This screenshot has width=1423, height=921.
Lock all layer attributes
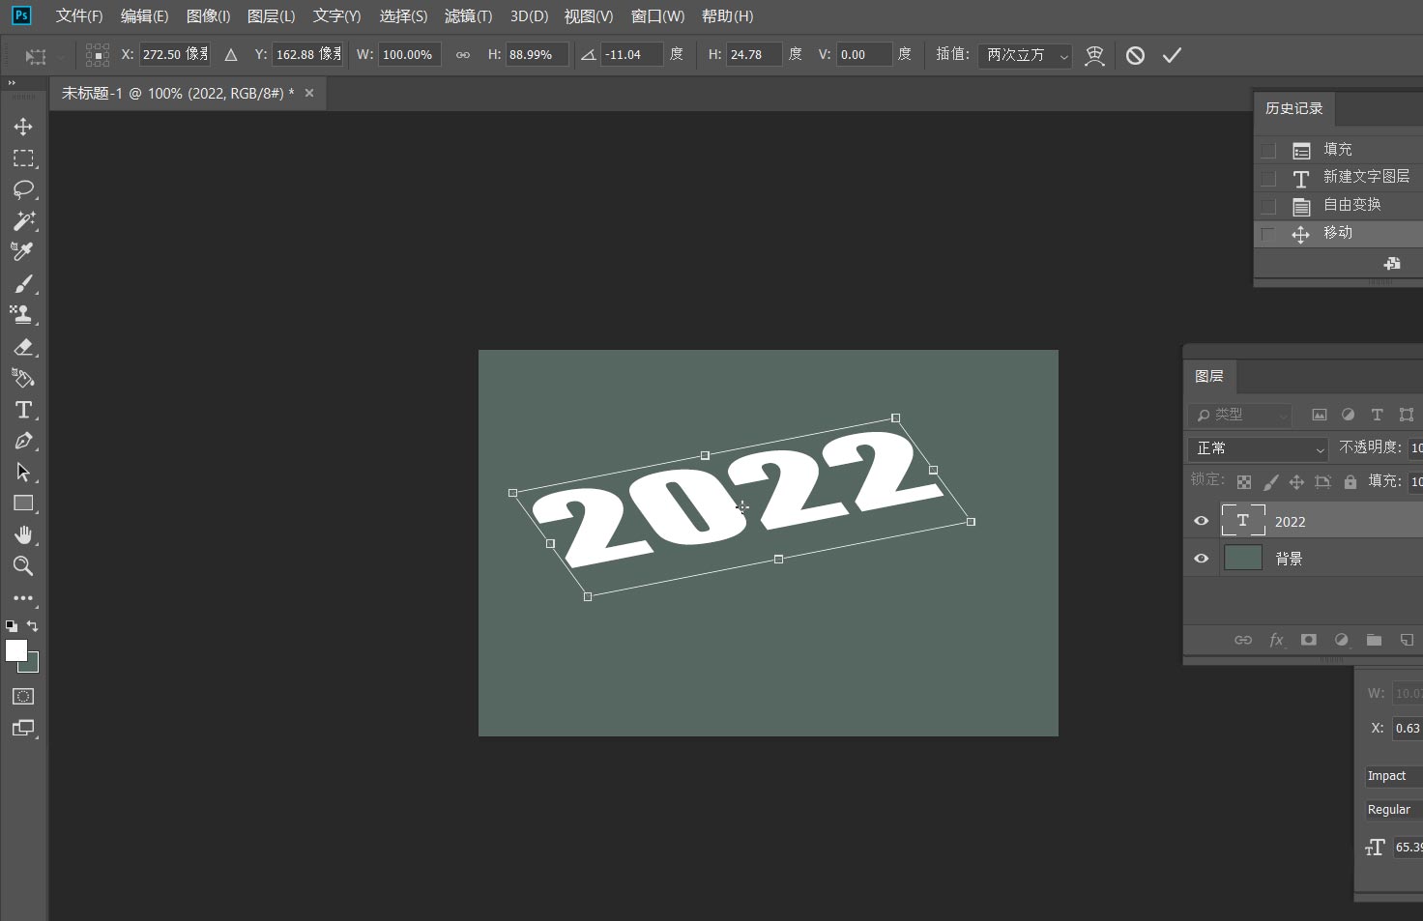click(x=1350, y=481)
